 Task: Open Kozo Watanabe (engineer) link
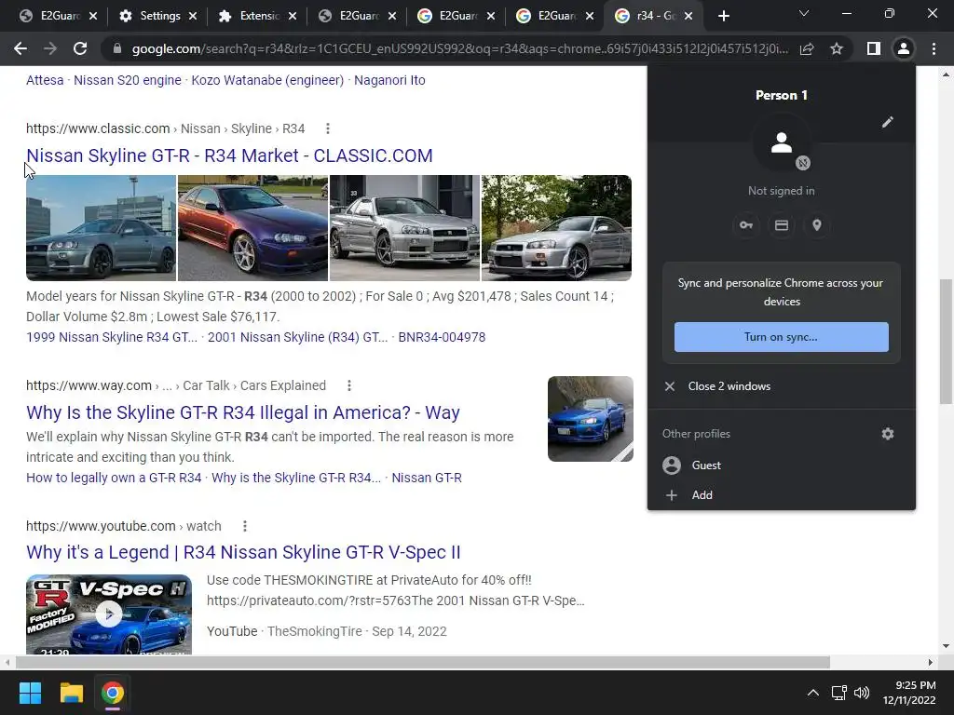click(x=267, y=80)
